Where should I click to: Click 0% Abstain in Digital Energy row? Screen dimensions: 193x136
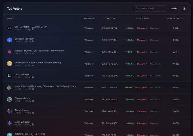tap(155, 111)
